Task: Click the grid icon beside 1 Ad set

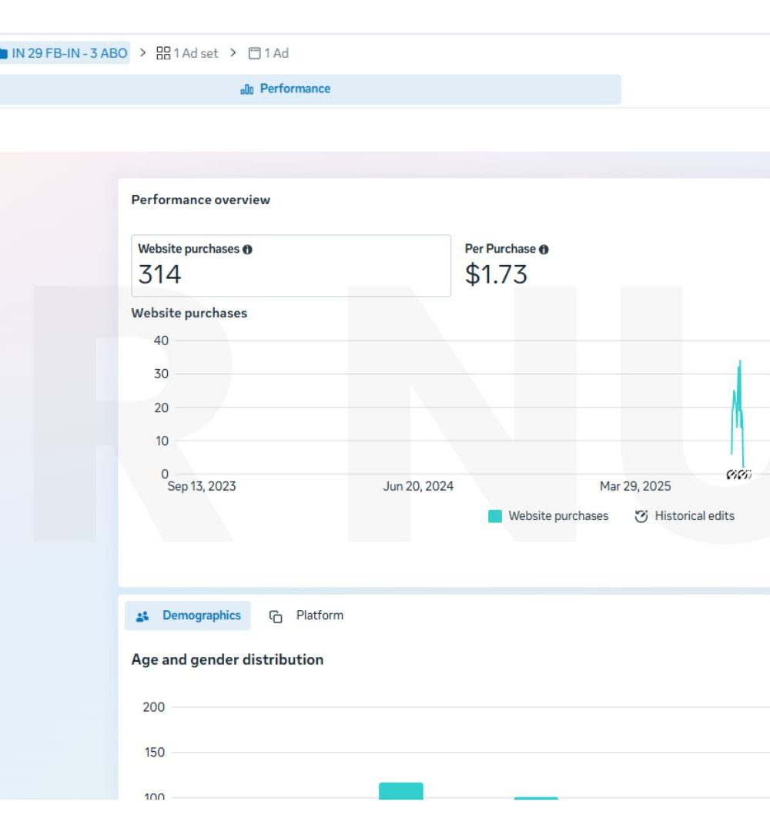Action: 163,53
